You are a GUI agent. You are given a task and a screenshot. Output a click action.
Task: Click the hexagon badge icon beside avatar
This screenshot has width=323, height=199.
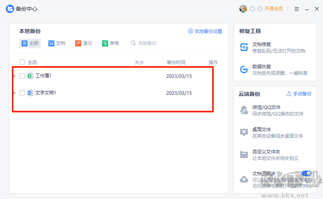tap(252, 9)
